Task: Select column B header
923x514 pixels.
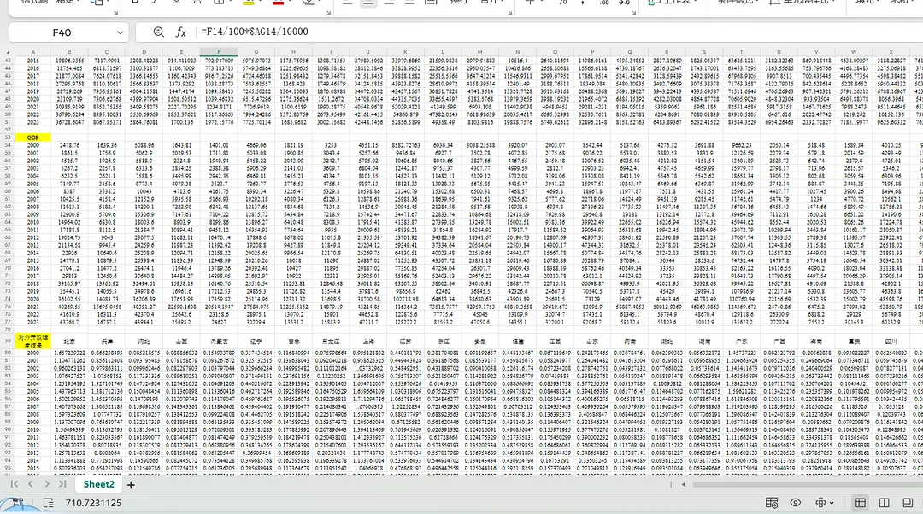Action: [x=69, y=52]
